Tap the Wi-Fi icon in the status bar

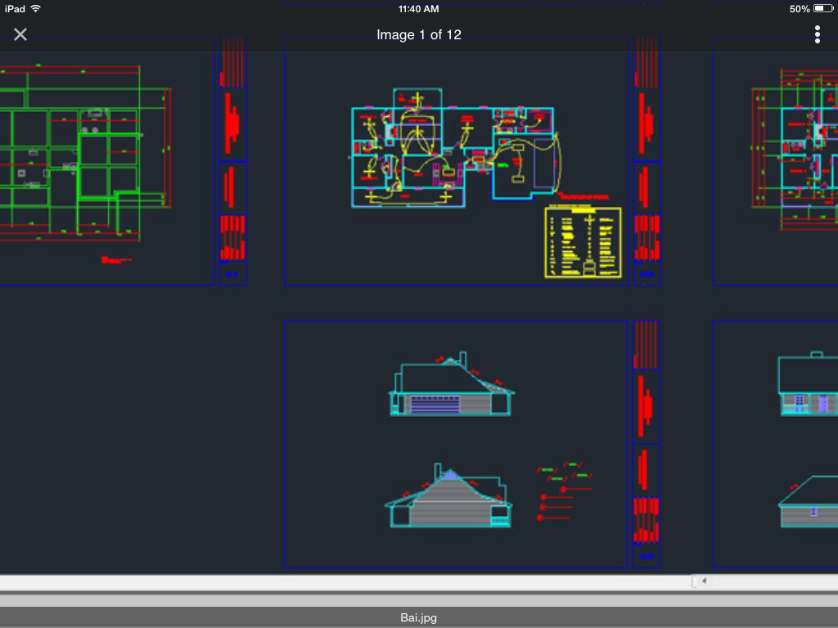(36, 8)
